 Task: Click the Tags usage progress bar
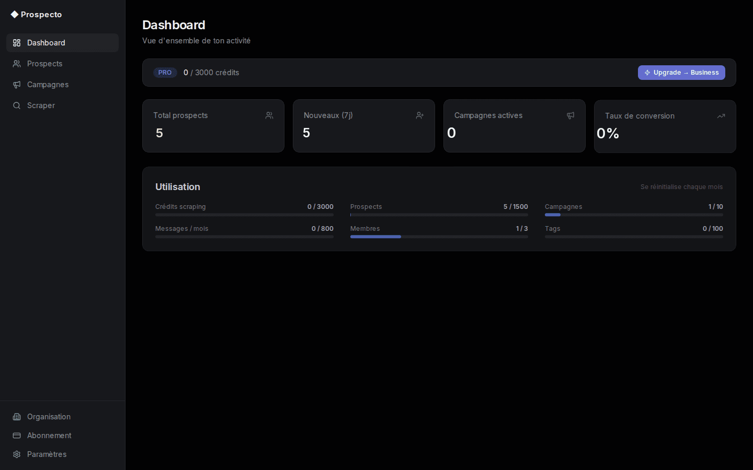click(x=634, y=237)
